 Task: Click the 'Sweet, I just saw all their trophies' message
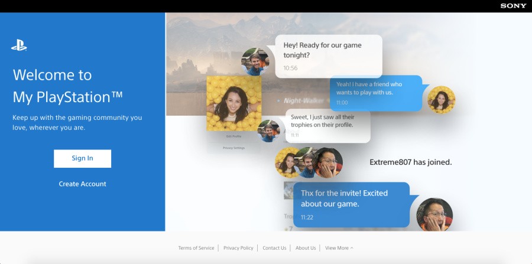[327, 126]
